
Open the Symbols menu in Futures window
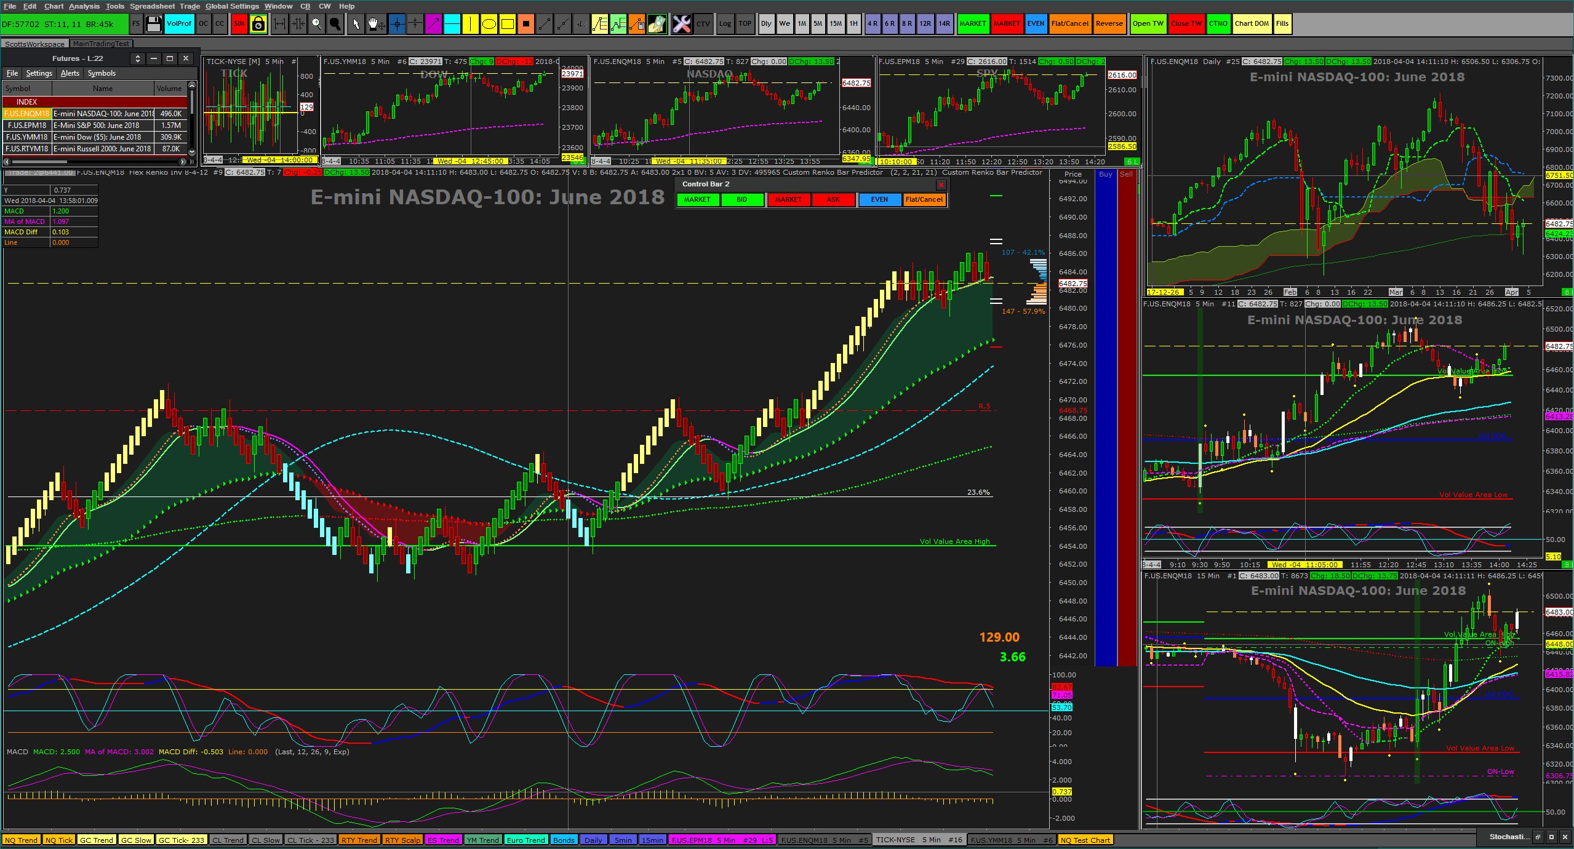click(102, 73)
